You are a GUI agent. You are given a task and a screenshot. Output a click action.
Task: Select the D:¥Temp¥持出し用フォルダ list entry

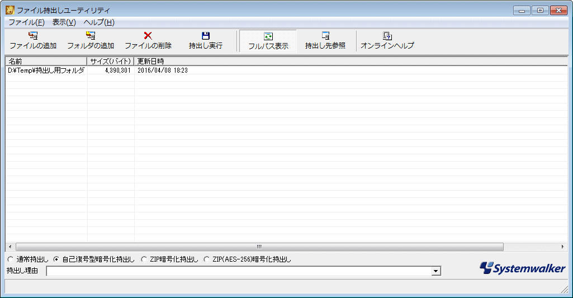(x=46, y=70)
